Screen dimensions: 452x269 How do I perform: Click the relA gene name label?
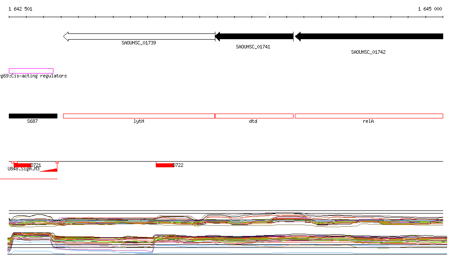coord(368,121)
